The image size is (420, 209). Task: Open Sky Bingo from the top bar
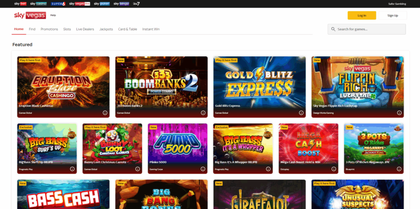(121, 4)
